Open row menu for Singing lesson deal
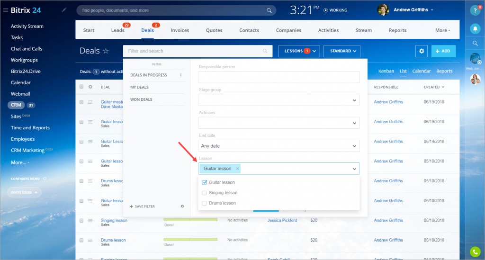 [90, 220]
